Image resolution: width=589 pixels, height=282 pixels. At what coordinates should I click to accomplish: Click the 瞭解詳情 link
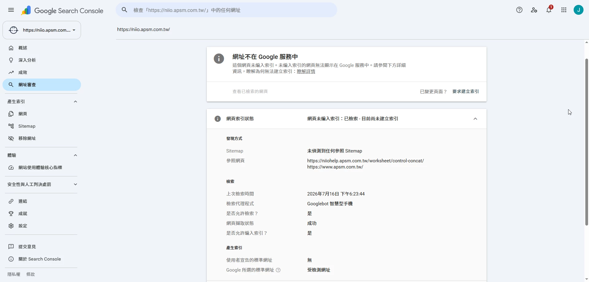[x=306, y=71]
